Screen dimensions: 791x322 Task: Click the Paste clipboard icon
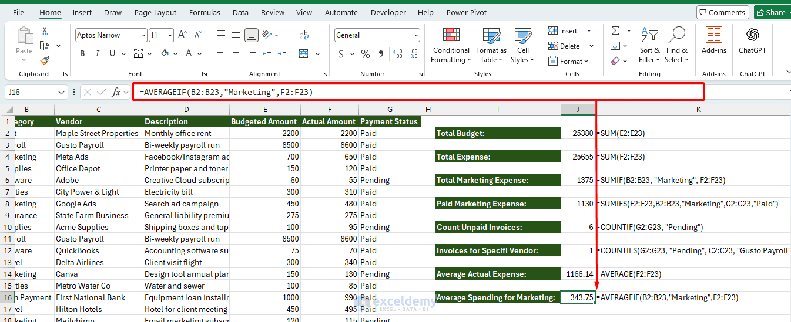[24, 36]
